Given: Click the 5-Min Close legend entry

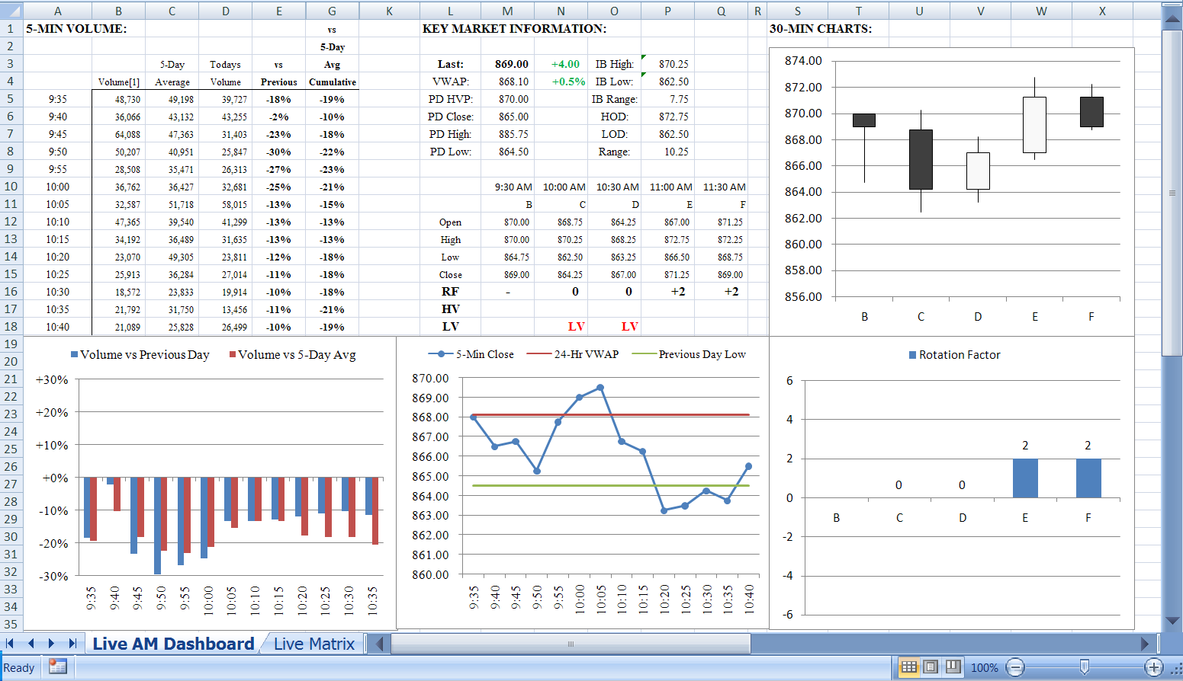Looking at the screenshot, I should point(471,354).
